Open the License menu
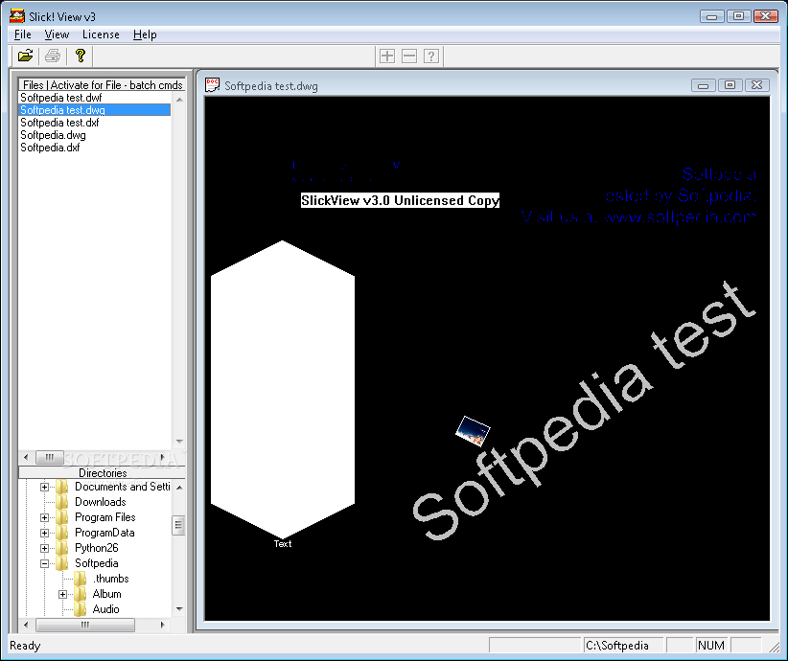The height and width of the screenshot is (661, 788). click(101, 34)
